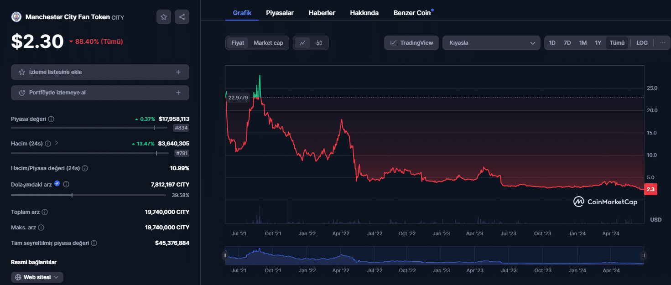Select the Fiyat chart toggle
This screenshot has width=671, height=285.
click(x=238, y=43)
